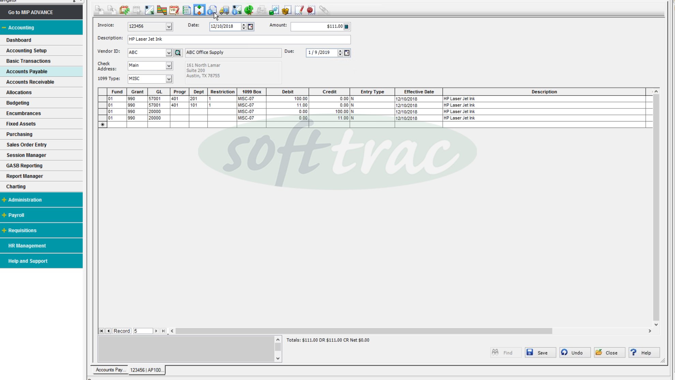This screenshot has width=675, height=380.
Task: Click the Vendor ID lookup magnifier icon
Action: click(178, 53)
